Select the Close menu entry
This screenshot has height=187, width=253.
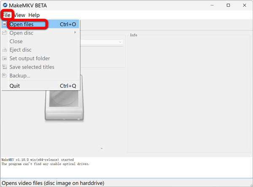[x=40, y=41]
